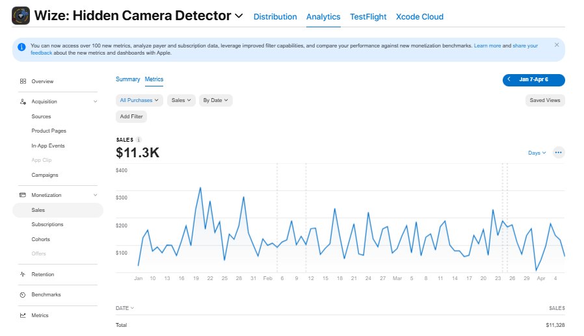Image resolution: width=584 pixels, height=336 pixels.
Task: Collapse the Acquisition section chevron
Action: coord(96,101)
